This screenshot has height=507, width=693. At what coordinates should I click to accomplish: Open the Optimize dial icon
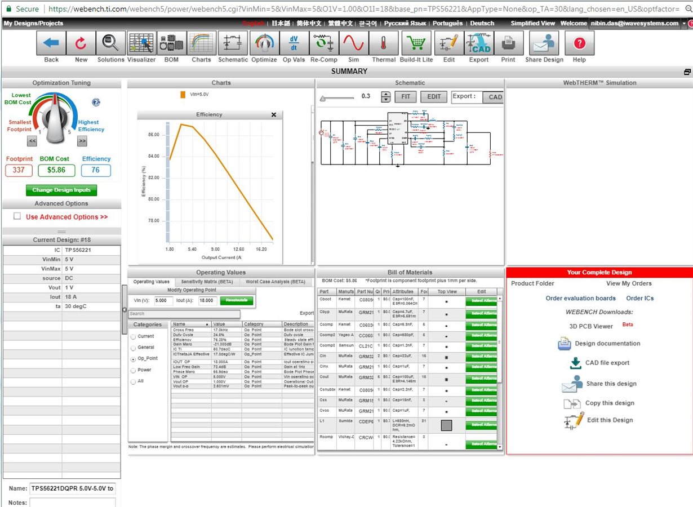[x=264, y=43]
